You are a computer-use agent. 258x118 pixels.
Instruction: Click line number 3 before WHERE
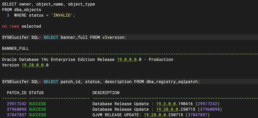point(8,15)
